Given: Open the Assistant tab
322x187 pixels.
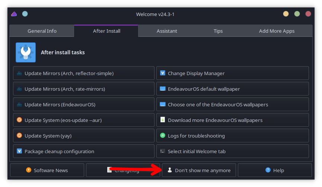Looking at the screenshot, I should [167, 31].
